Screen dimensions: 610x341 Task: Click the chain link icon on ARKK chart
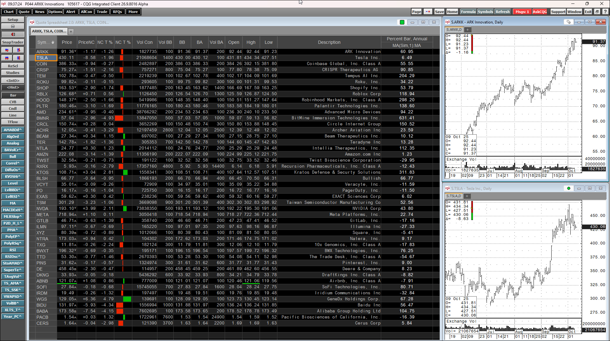(x=568, y=22)
